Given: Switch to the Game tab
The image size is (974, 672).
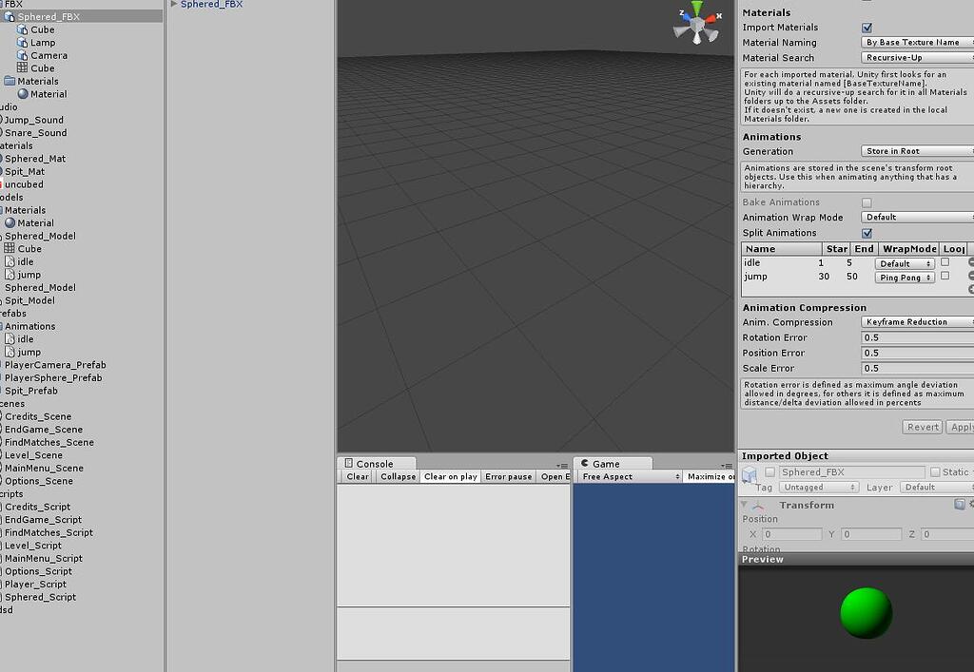Looking at the screenshot, I should pos(606,463).
